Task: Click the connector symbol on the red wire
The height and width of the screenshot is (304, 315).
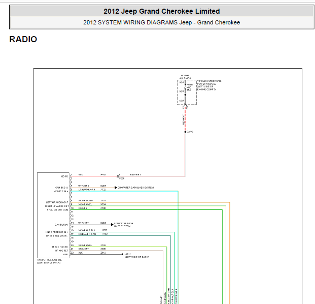Action: click(118, 176)
